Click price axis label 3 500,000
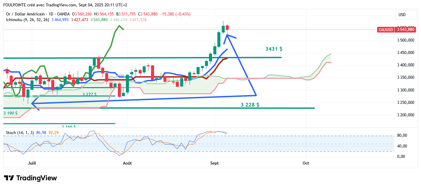The height and width of the screenshot is (188, 421). click(x=406, y=40)
